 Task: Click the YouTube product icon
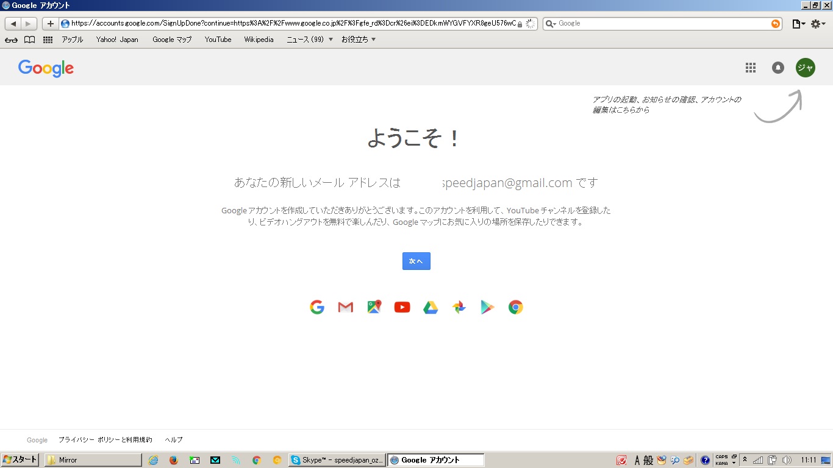pos(402,307)
